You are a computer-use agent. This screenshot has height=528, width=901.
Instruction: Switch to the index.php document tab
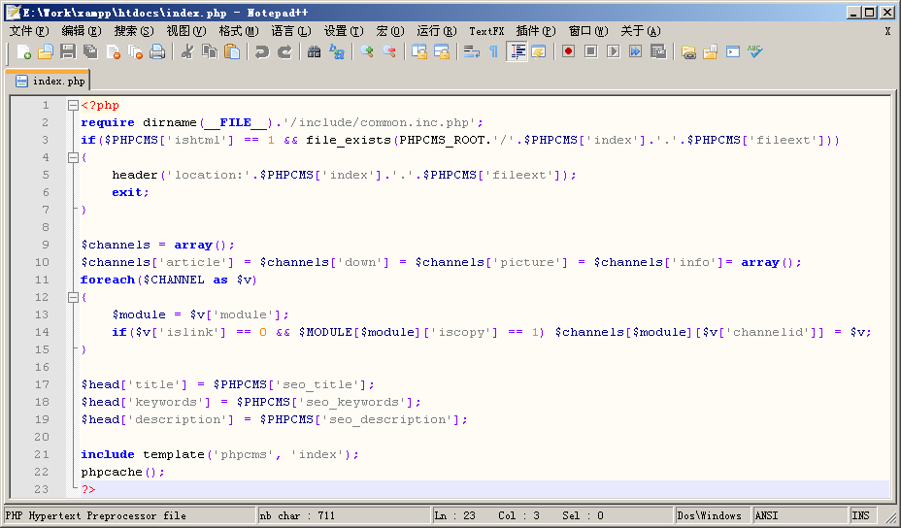click(50, 81)
